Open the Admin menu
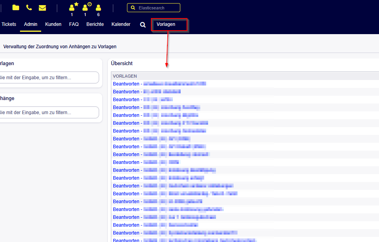This screenshot has width=379, height=242. (x=31, y=24)
